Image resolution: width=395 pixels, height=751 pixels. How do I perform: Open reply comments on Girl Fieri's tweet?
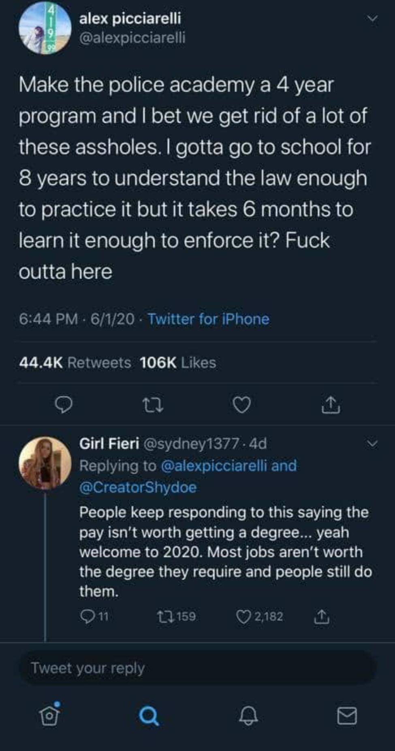tap(87, 617)
